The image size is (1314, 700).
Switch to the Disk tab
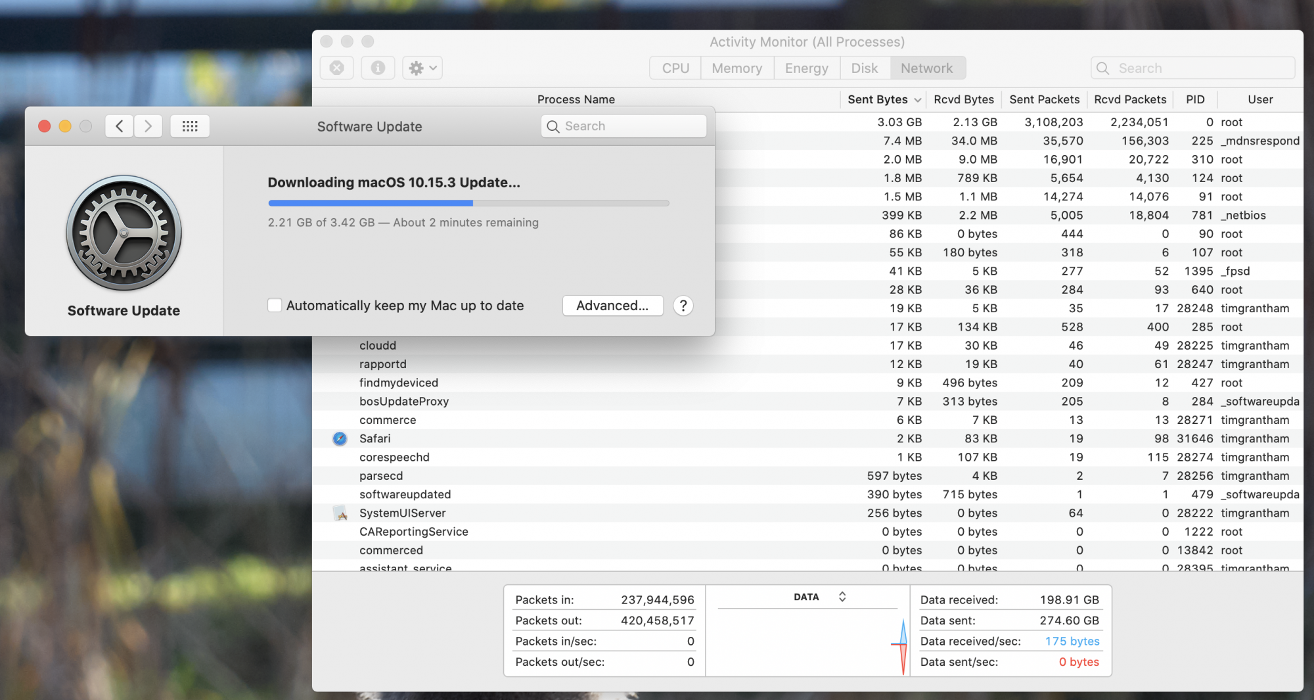point(865,68)
